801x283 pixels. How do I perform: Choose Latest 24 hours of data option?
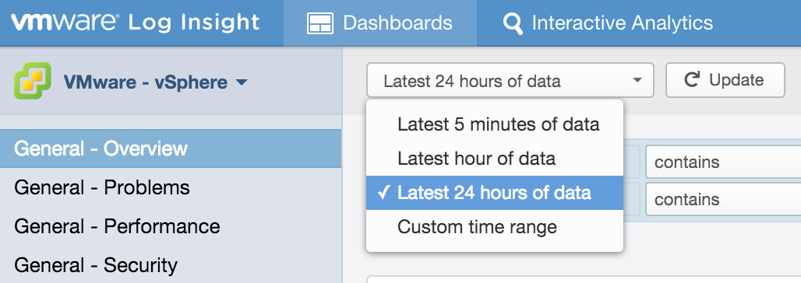[x=495, y=193]
